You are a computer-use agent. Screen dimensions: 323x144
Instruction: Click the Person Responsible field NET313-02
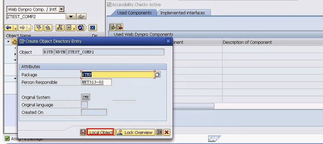(x=96, y=82)
